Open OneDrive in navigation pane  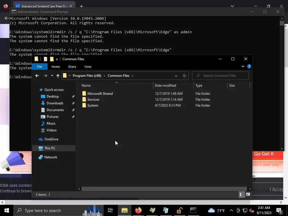coord(51,139)
